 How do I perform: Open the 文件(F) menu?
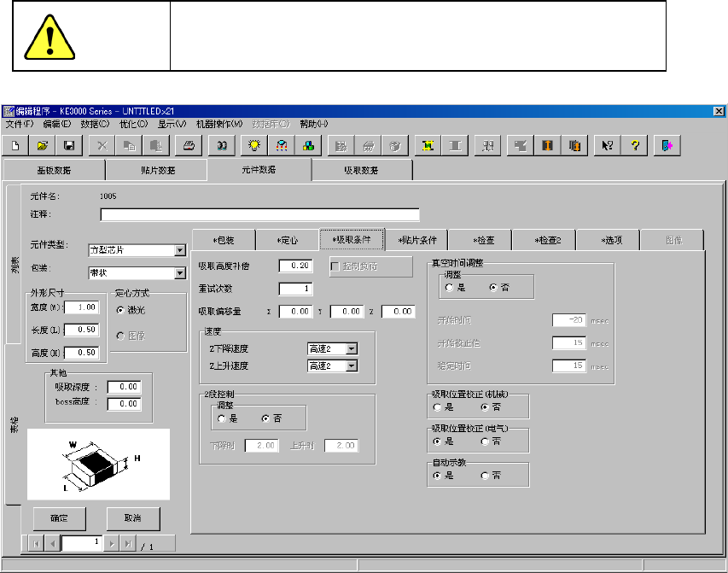pos(20,124)
